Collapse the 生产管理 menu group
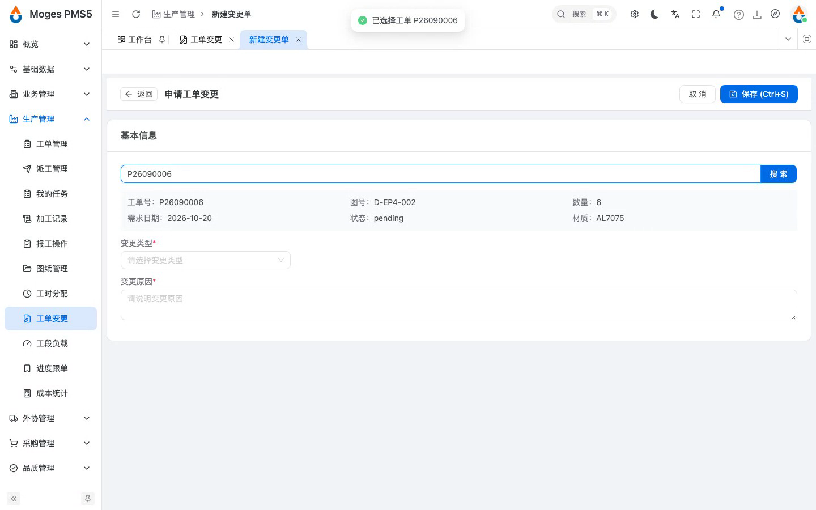816x510 pixels. tap(50, 119)
